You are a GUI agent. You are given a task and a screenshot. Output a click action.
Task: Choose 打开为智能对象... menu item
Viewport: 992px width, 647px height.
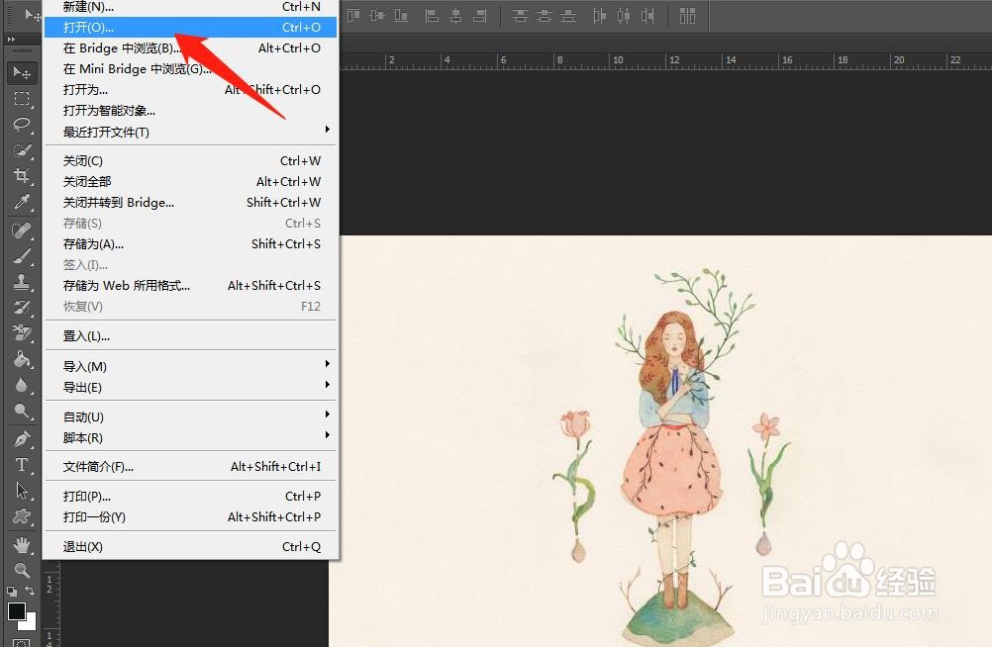pyautogui.click(x=190, y=111)
